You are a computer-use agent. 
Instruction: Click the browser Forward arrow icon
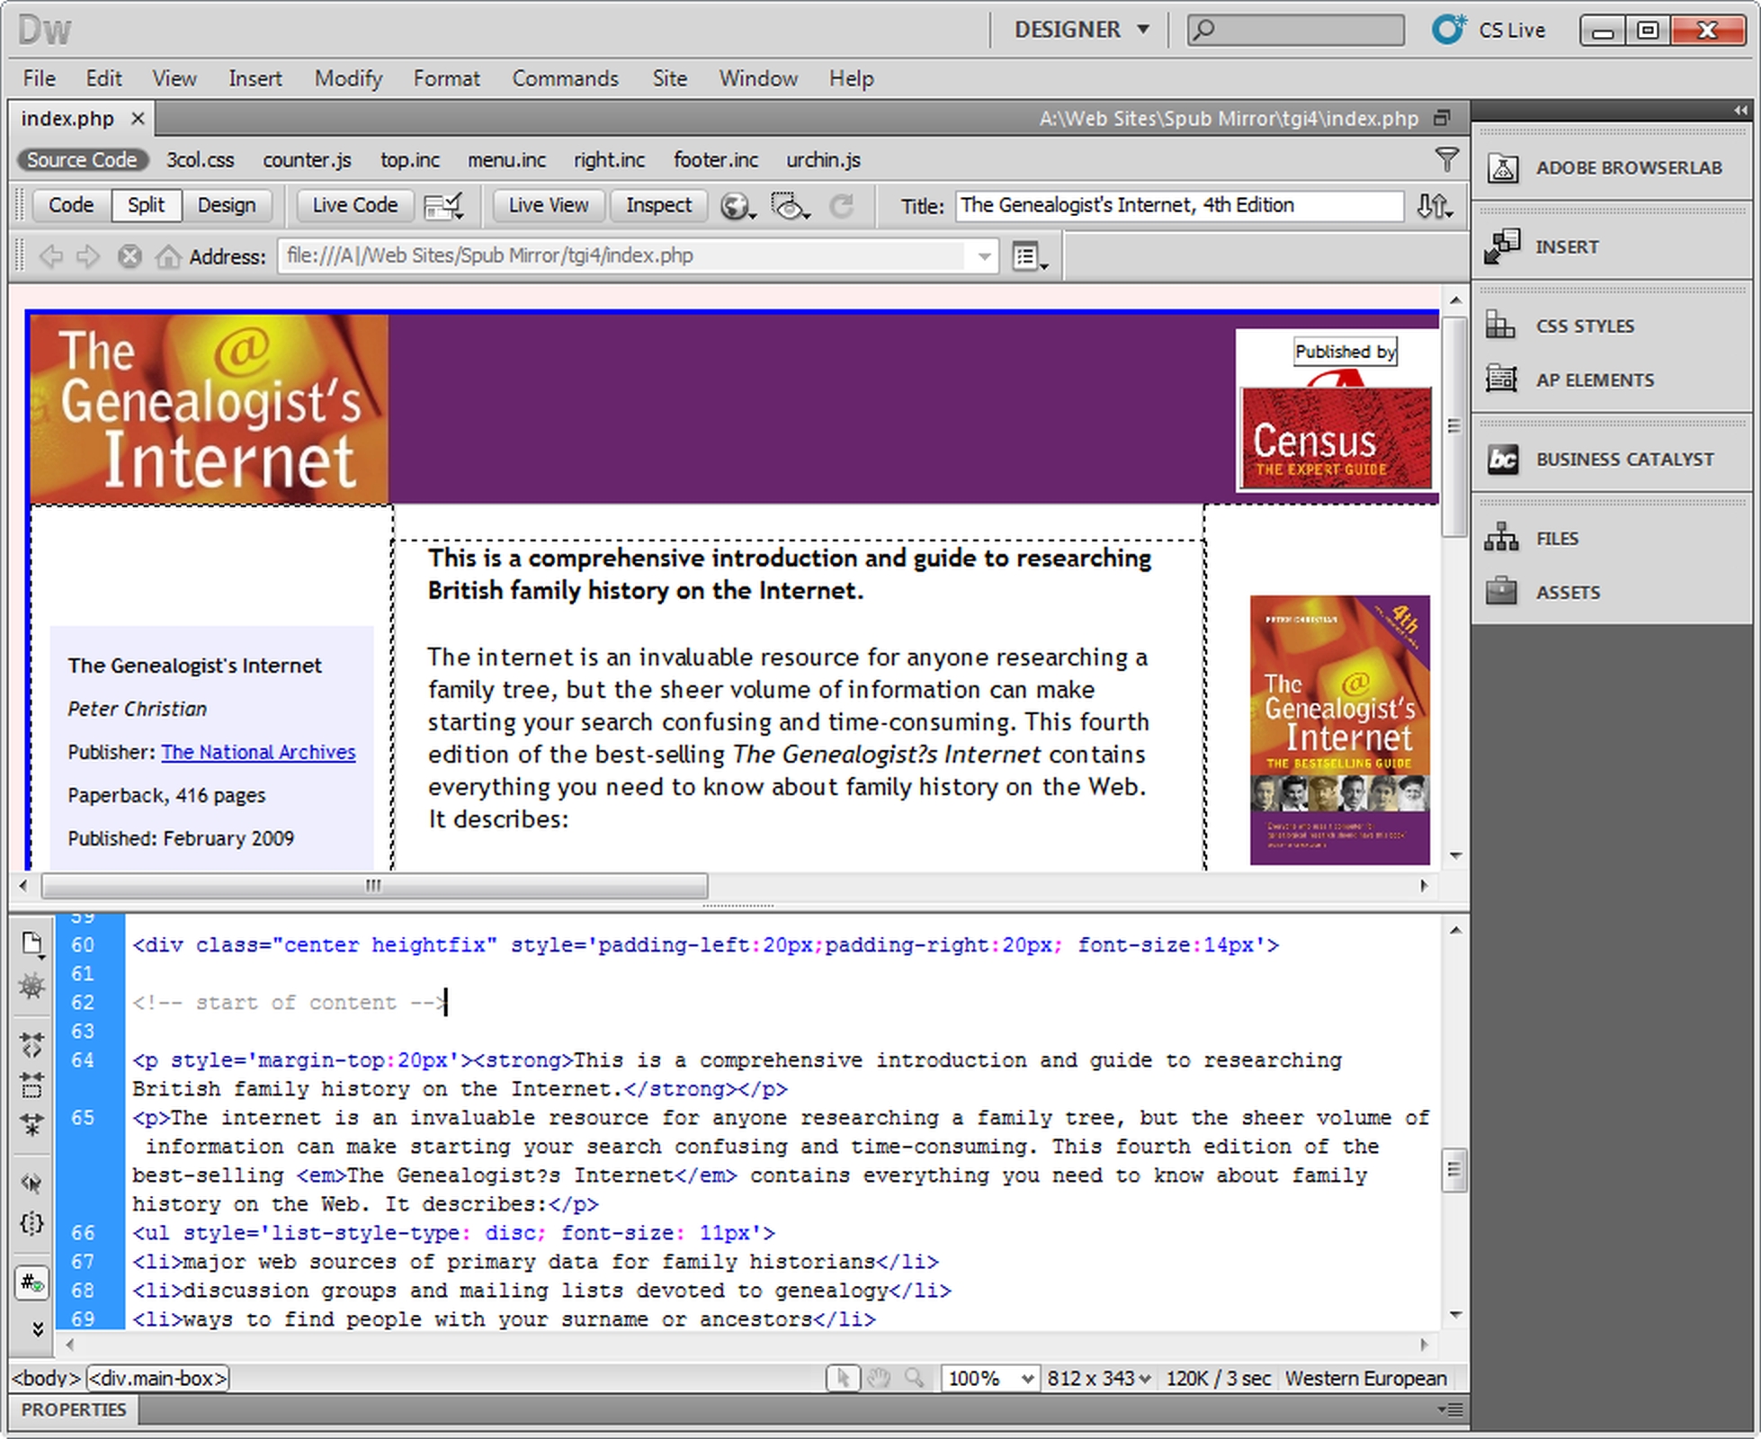pos(88,256)
